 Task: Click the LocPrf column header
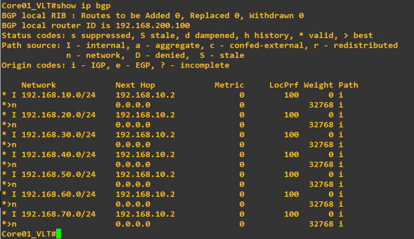284,85
